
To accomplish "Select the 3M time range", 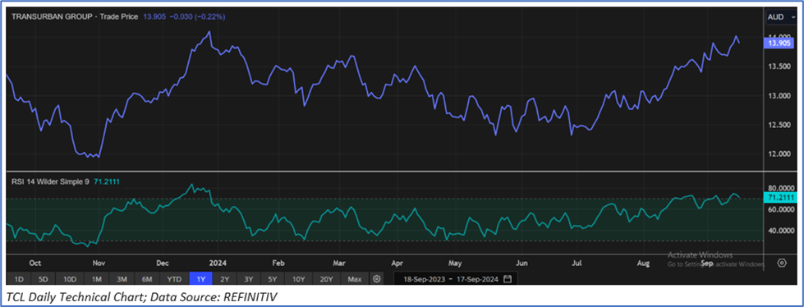I will pos(122,279).
